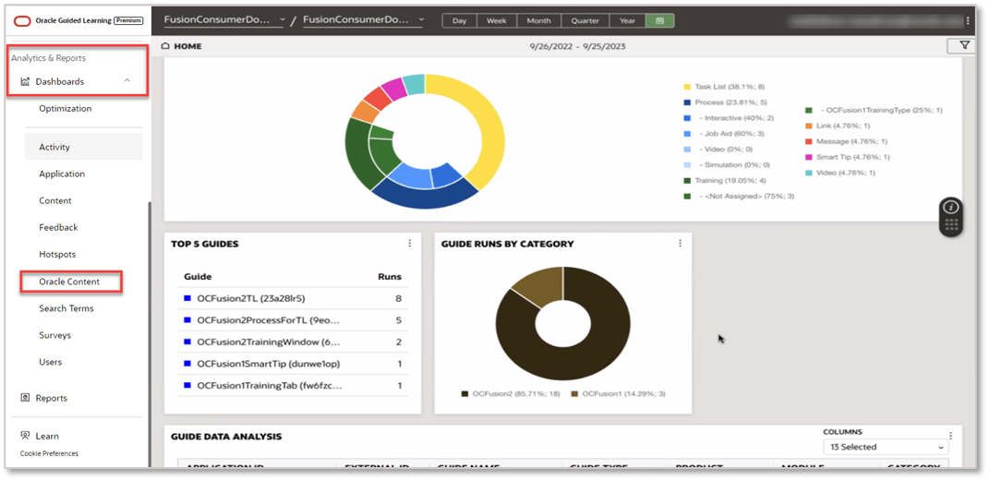Select guide row OCFusion2TL (23a28lr5)
The image size is (989, 481).
pyautogui.click(x=292, y=299)
